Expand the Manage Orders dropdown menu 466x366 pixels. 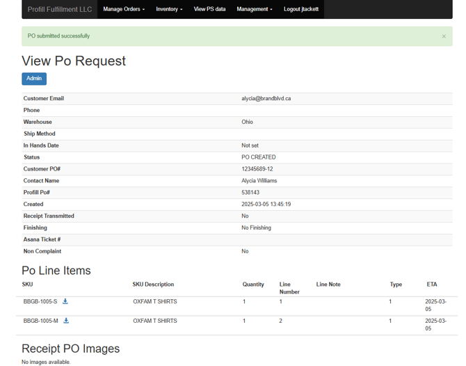pos(124,10)
